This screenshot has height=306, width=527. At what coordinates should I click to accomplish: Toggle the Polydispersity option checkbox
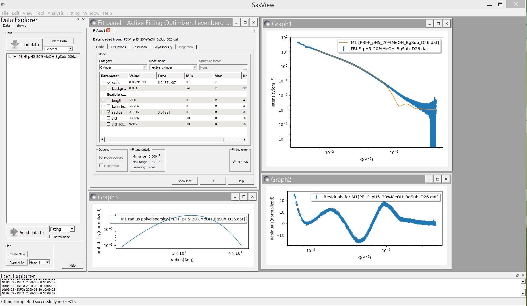101,158
